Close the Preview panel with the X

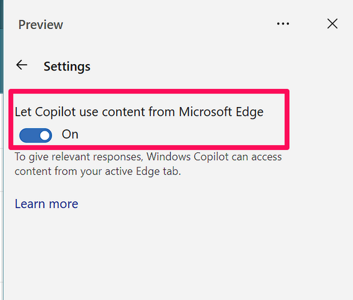(332, 23)
